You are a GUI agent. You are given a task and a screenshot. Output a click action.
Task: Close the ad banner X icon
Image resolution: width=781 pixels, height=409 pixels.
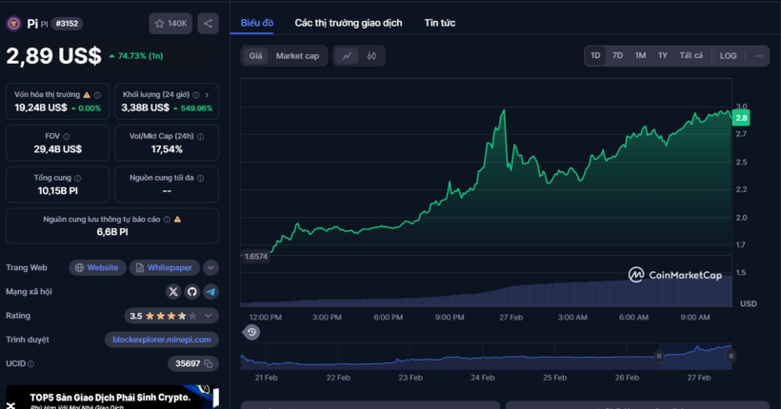pyautogui.click(x=11, y=406)
